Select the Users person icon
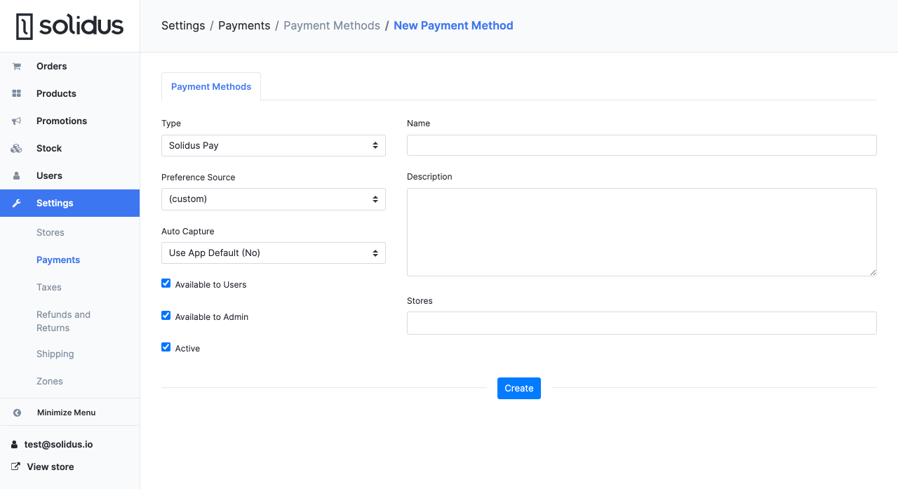Viewport: 898px width, 489px height. [x=15, y=175]
